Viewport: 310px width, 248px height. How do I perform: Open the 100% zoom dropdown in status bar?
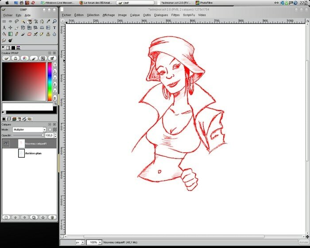tap(94, 242)
